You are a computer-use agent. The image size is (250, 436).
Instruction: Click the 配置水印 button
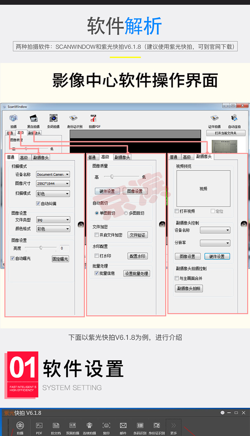pyautogui.click(x=138, y=256)
